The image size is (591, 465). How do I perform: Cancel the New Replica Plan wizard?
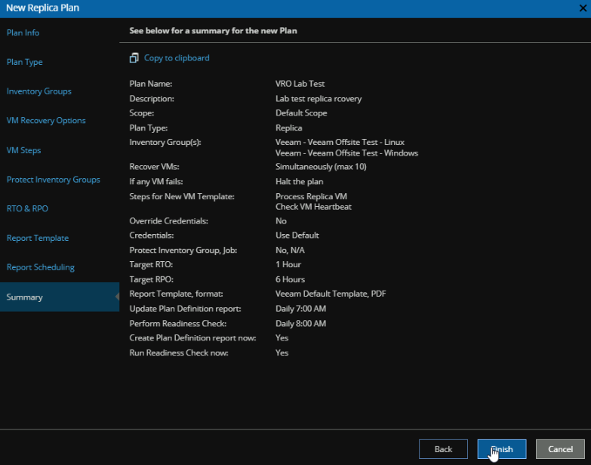point(560,449)
